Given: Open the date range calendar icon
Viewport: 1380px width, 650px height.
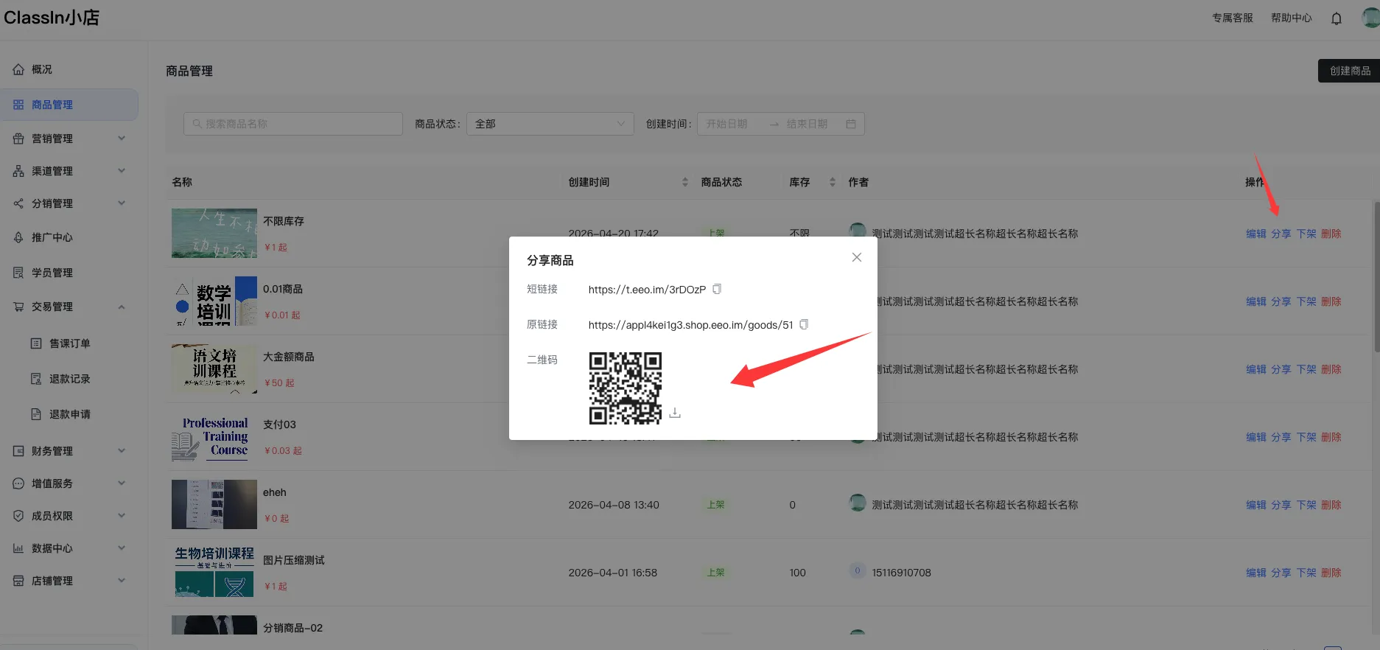Looking at the screenshot, I should (851, 124).
